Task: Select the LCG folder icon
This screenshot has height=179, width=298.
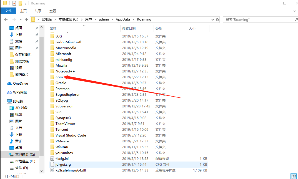Action: (52, 36)
